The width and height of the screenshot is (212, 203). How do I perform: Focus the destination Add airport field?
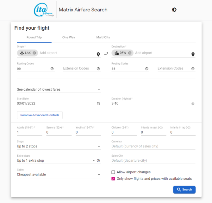point(162,53)
